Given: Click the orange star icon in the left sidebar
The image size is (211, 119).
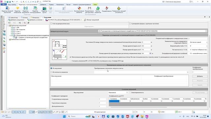Looking at the screenshot, I should click(x=4, y=48).
